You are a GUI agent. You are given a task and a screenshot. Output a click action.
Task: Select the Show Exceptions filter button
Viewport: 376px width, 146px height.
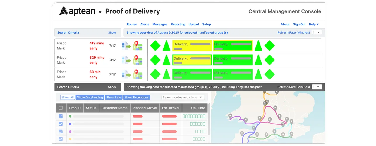(137, 97)
